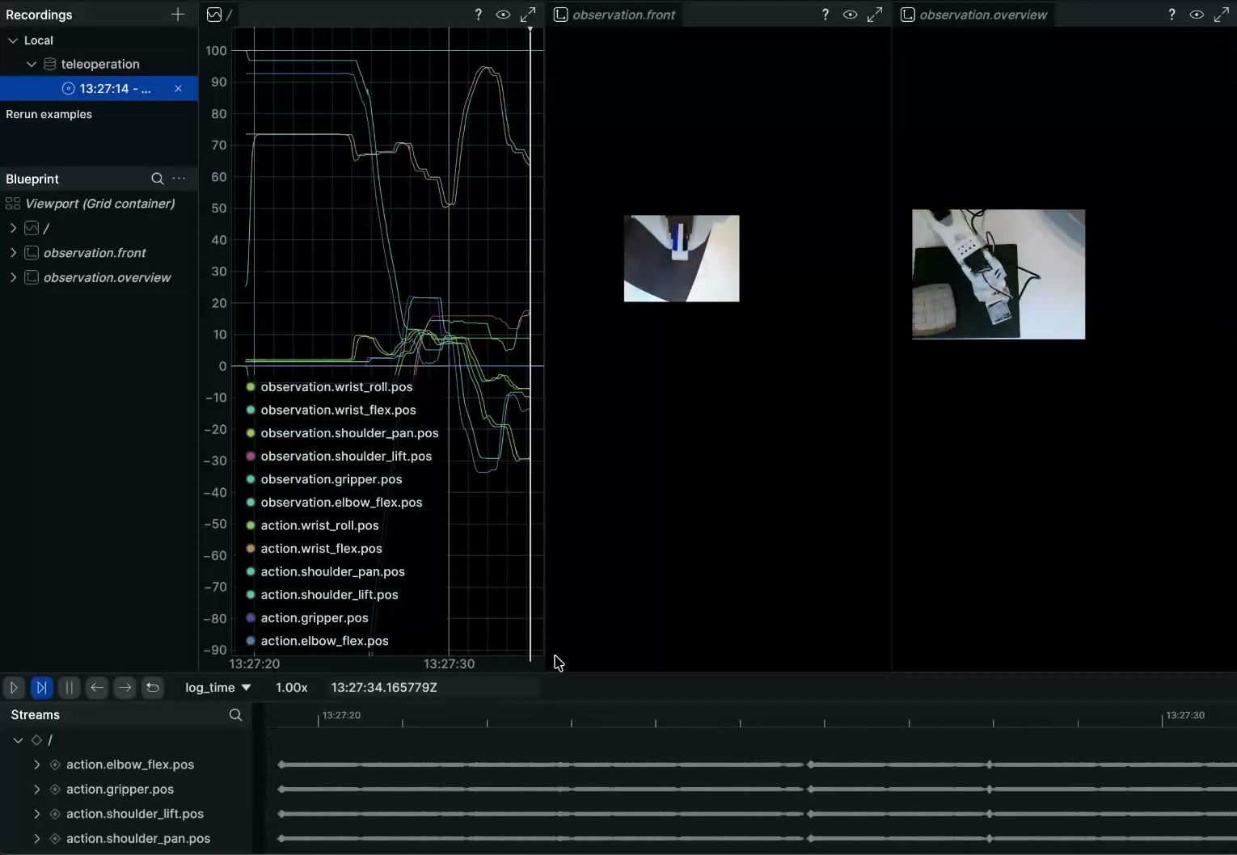The height and width of the screenshot is (855, 1237).
Task: Open Blueprint more options menu
Action: coord(179,179)
